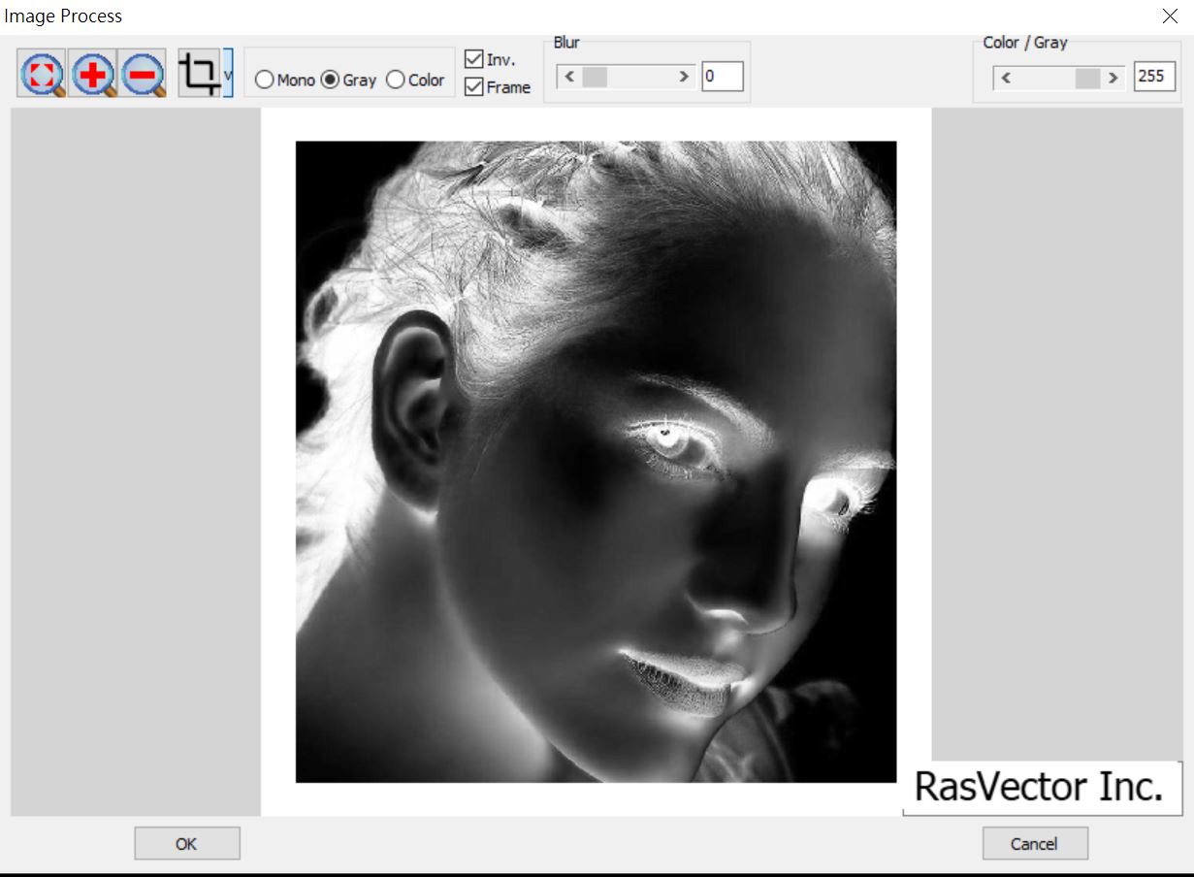1194x877 pixels.
Task: Open the crop tool dropdown arrow
Action: click(229, 71)
